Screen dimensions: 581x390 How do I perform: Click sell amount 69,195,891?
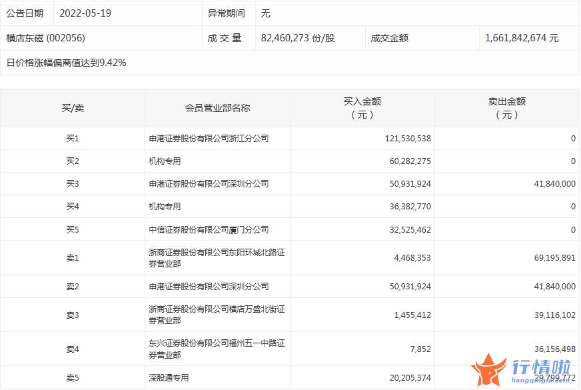[x=555, y=257]
